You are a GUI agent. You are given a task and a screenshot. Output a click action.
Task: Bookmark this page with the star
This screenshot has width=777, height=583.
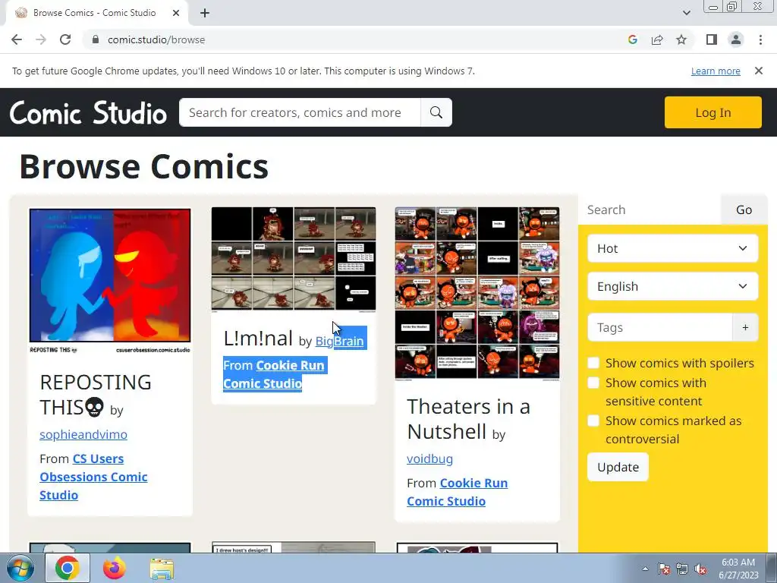point(681,39)
